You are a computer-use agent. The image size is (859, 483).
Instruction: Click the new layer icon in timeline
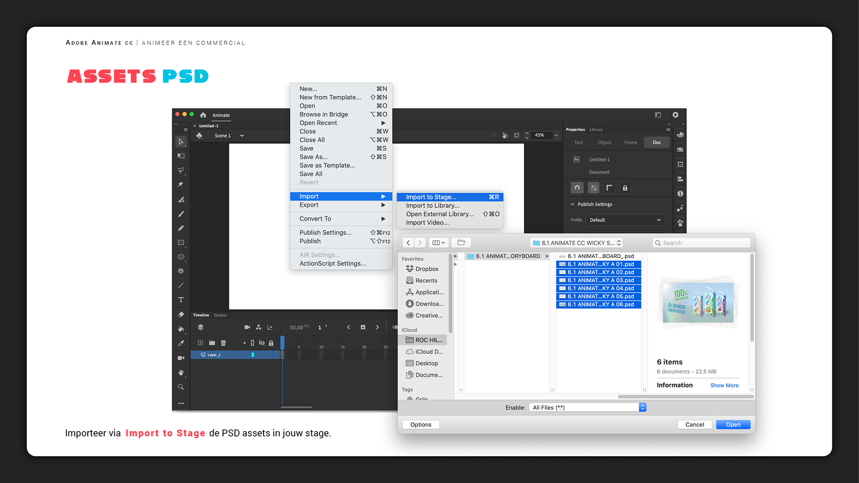pos(200,343)
